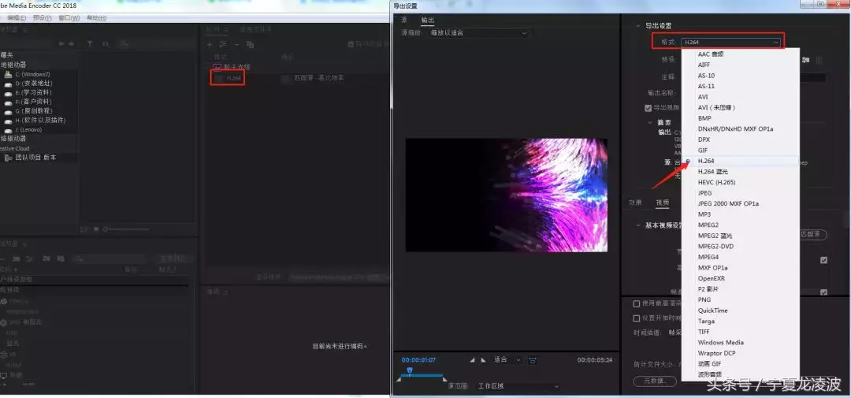The width and height of the screenshot is (851, 398).
Task: Switch to the 源 tab in export settings
Action: (x=403, y=20)
